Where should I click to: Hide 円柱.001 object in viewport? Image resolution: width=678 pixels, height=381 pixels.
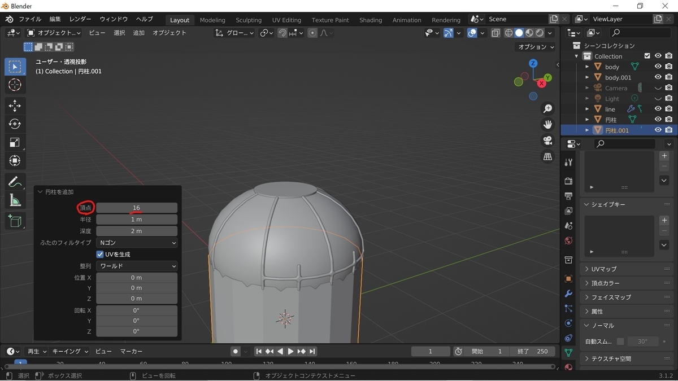tap(658, 130)
